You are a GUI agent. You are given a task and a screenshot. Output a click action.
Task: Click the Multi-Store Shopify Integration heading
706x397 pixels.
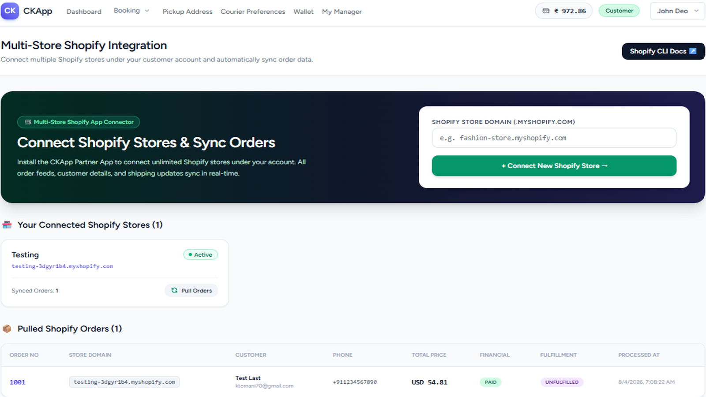[x=84, y=45]
